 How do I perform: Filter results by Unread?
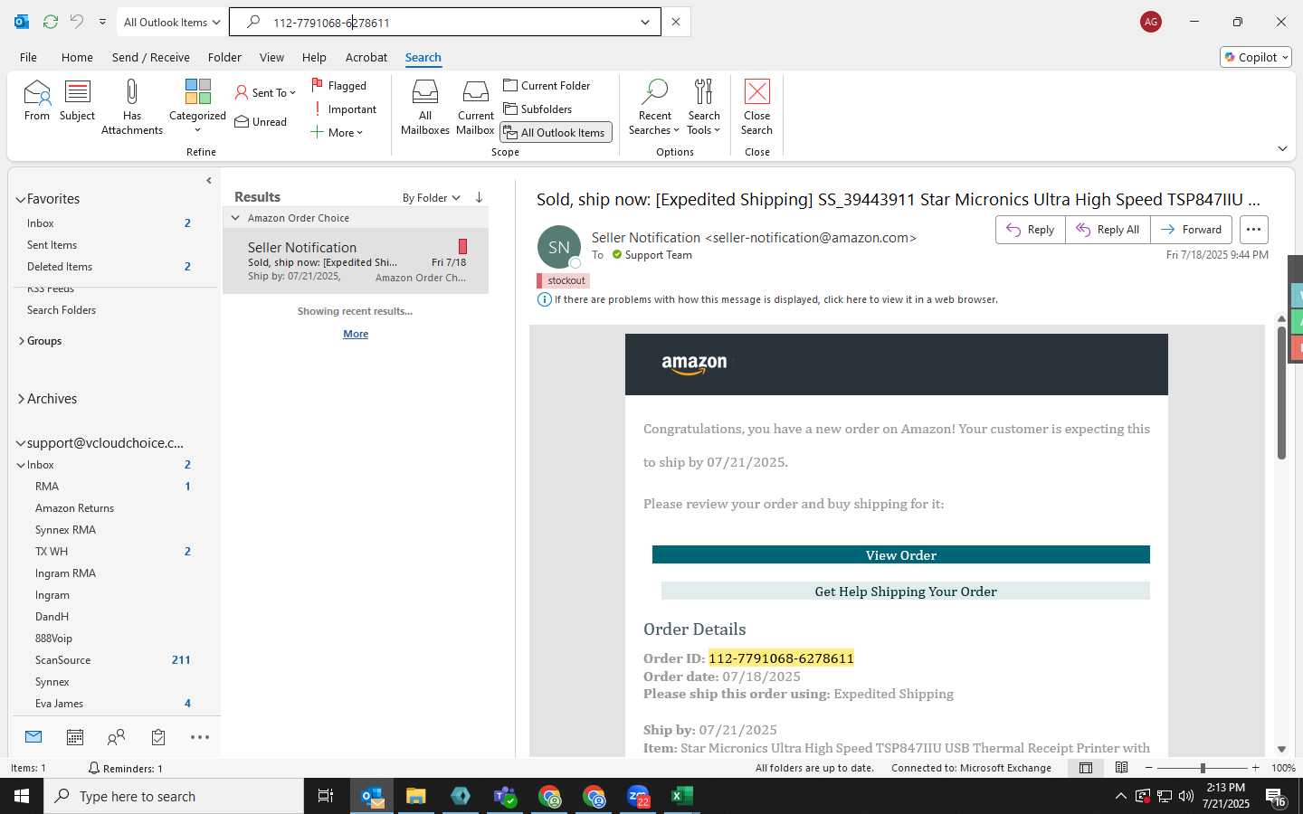click(261, 122)
